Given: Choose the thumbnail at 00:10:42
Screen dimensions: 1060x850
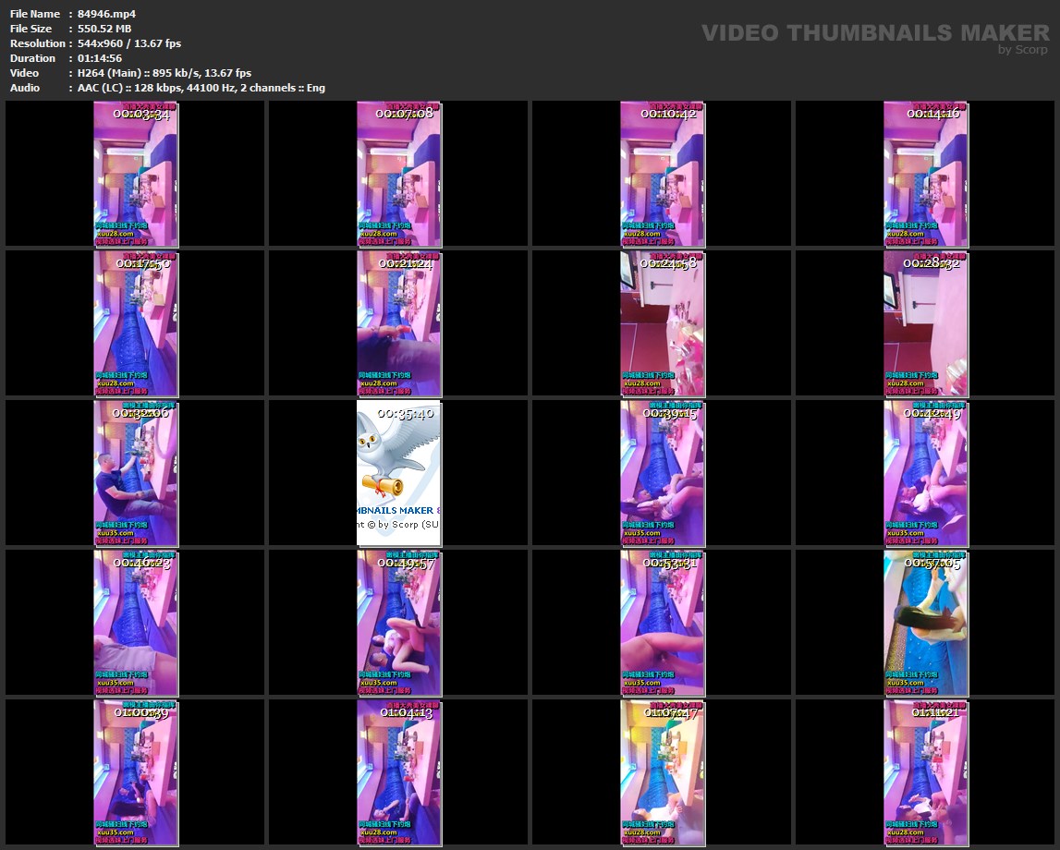Looking at the screenshot, I should click(662, 174).
